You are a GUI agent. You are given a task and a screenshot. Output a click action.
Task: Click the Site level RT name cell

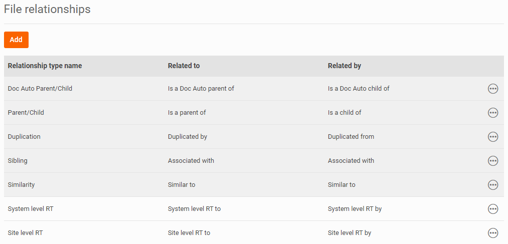tap(27, 233)
